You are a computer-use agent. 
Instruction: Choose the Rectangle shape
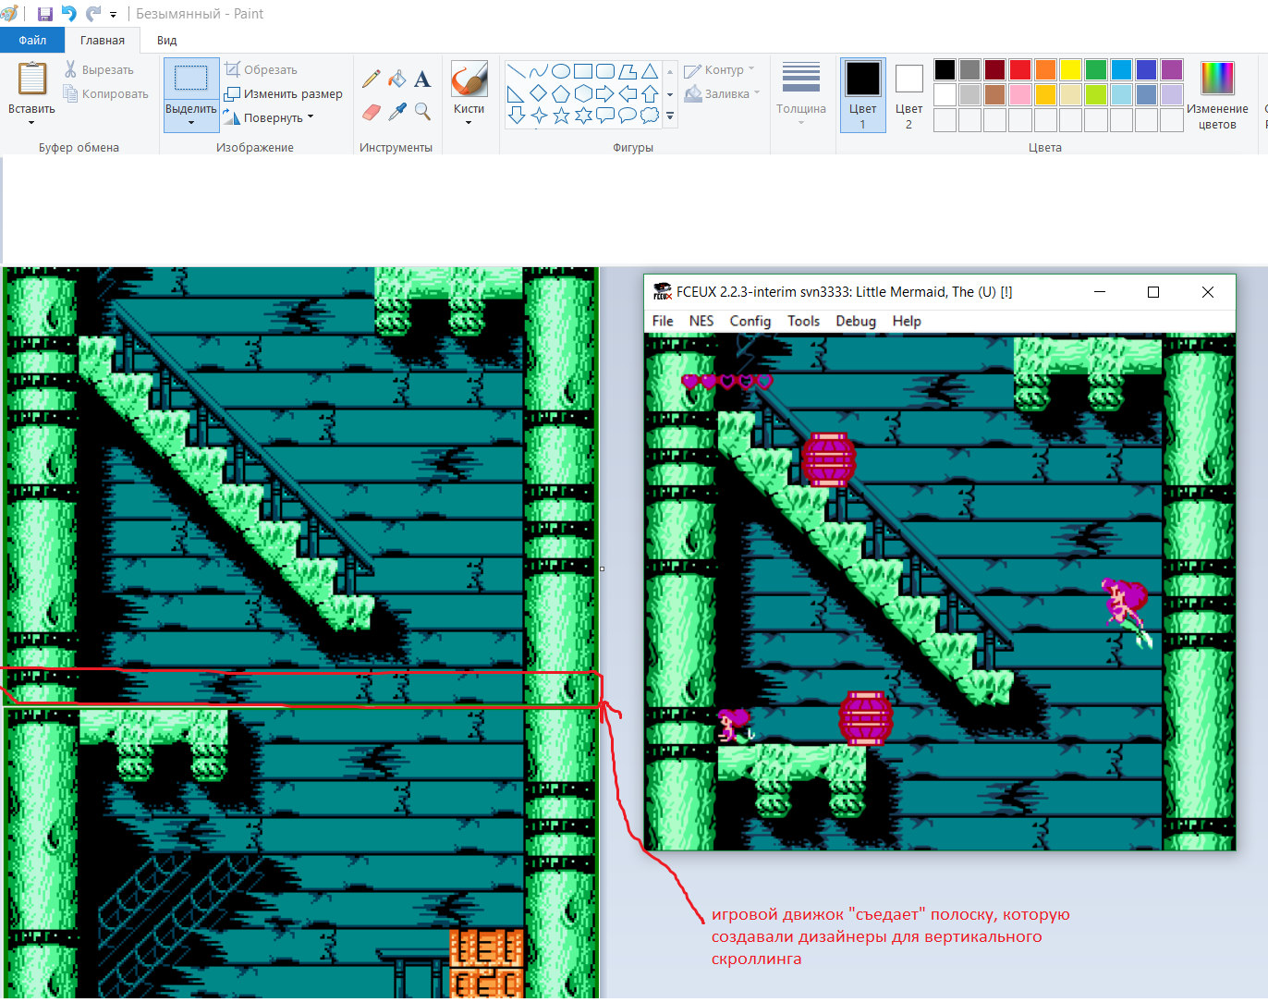click(583, 71)
